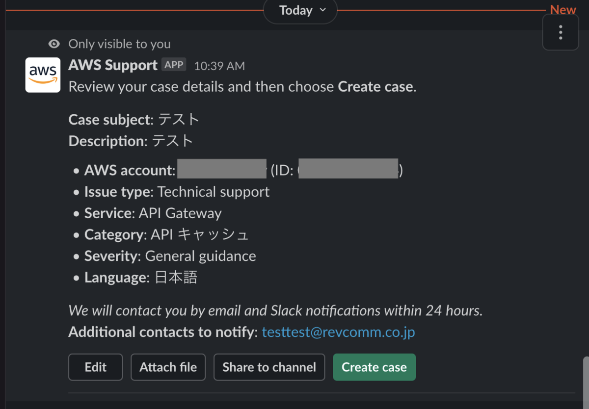Click the Service: API Gateway line

pyautogui.click(x=153, y=213)
